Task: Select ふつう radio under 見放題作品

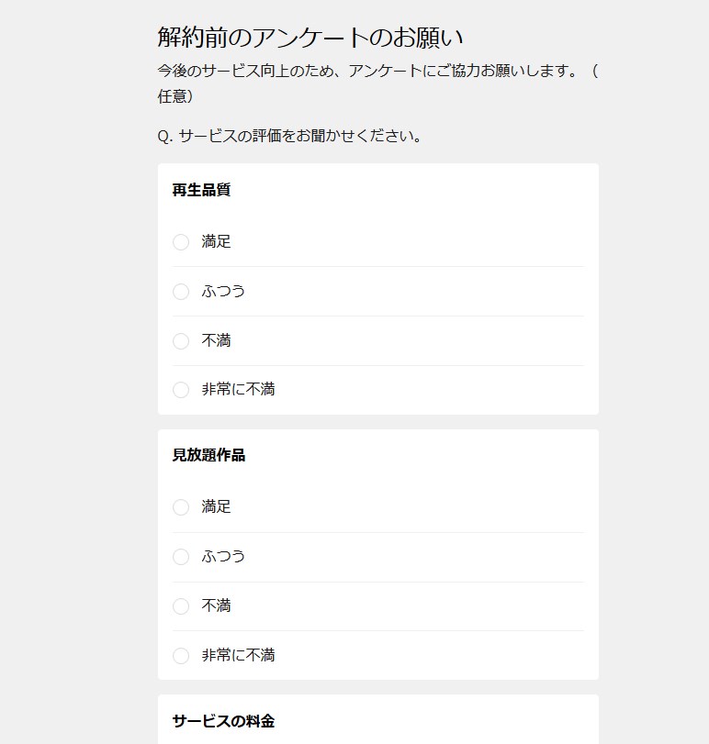Action: (x=181, y=557)
